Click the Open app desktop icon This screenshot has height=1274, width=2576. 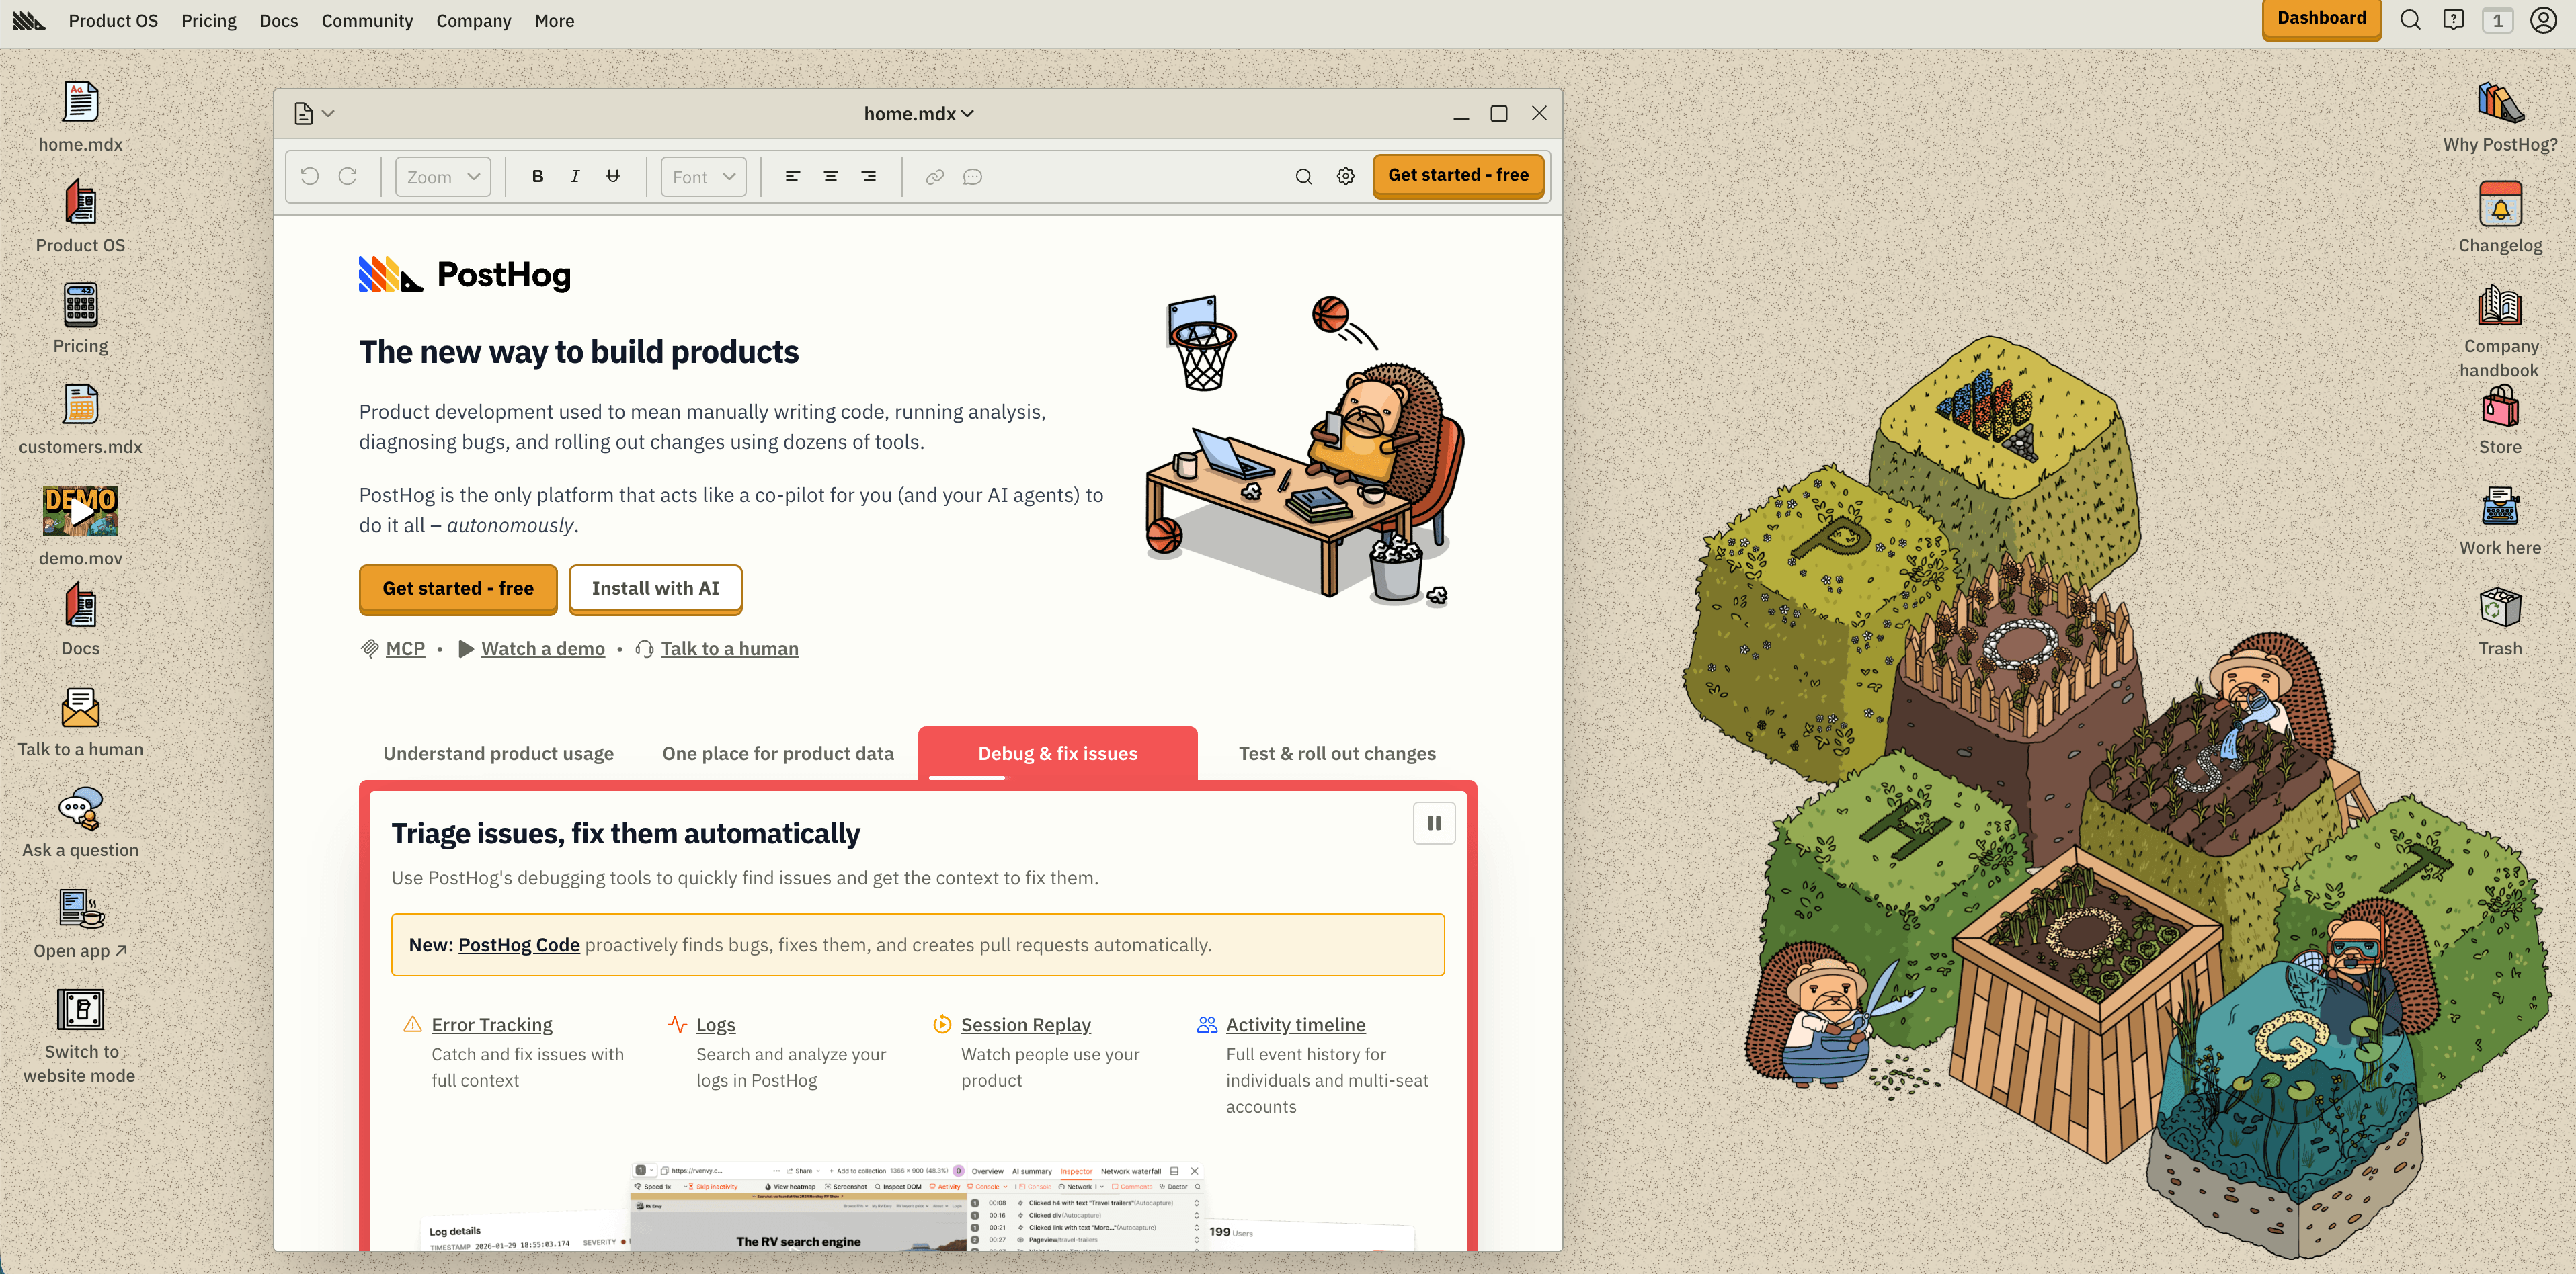point(80,909)
